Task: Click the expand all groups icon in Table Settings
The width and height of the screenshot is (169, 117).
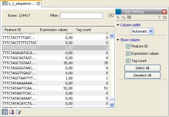Action: click(123, 17)
